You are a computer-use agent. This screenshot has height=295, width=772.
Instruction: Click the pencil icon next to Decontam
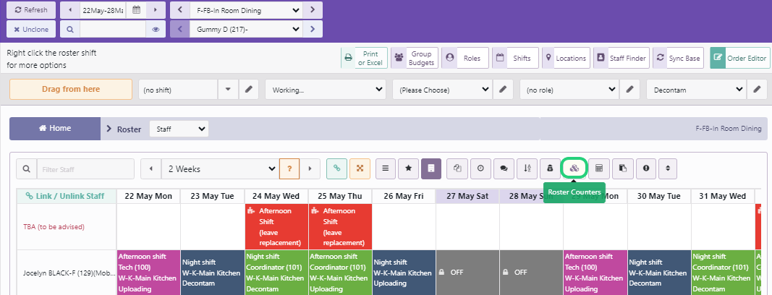[757, 90]
